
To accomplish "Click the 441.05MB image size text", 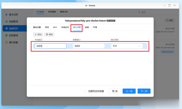I will click(170, 44).
